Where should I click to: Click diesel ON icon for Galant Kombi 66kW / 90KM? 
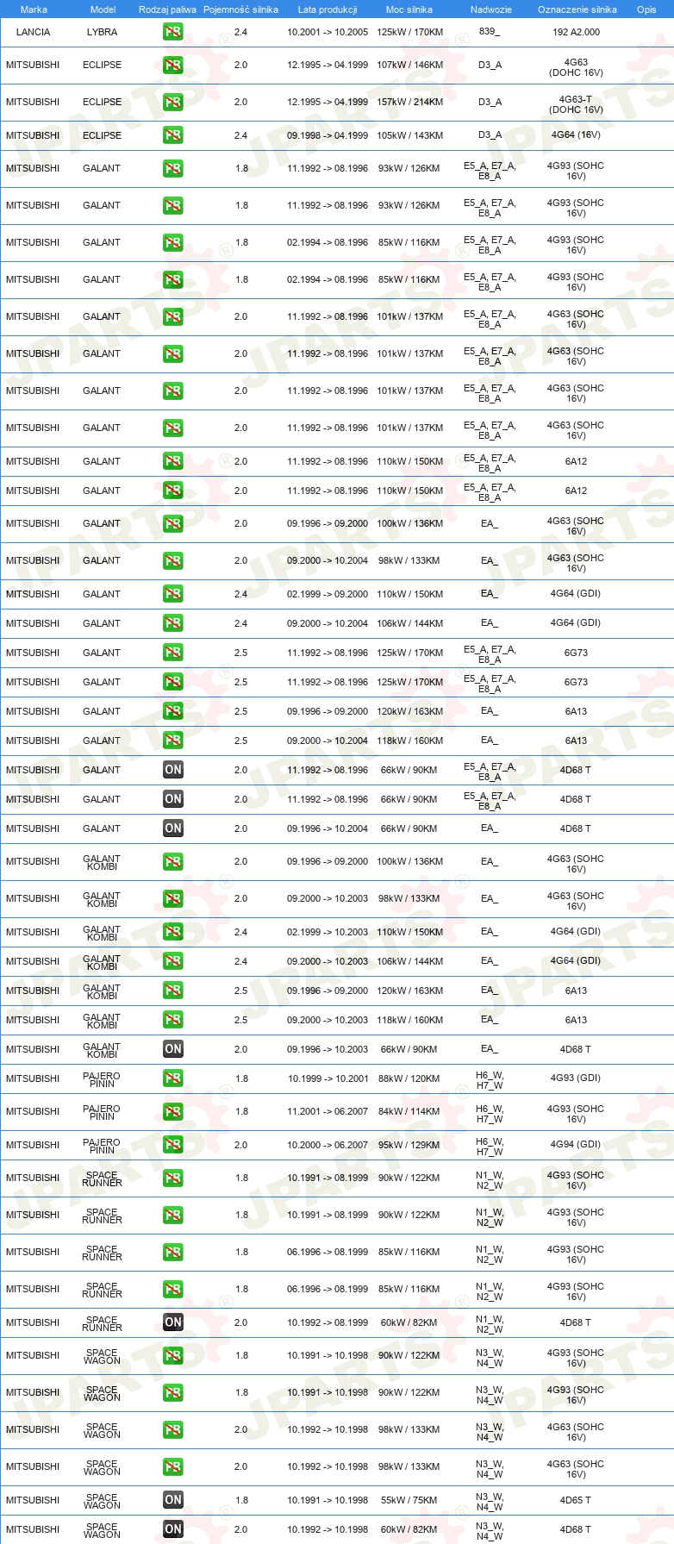pos(173,1049)
